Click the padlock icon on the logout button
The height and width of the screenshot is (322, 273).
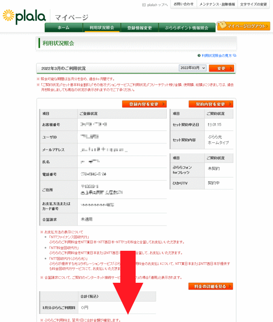(221, 25)
